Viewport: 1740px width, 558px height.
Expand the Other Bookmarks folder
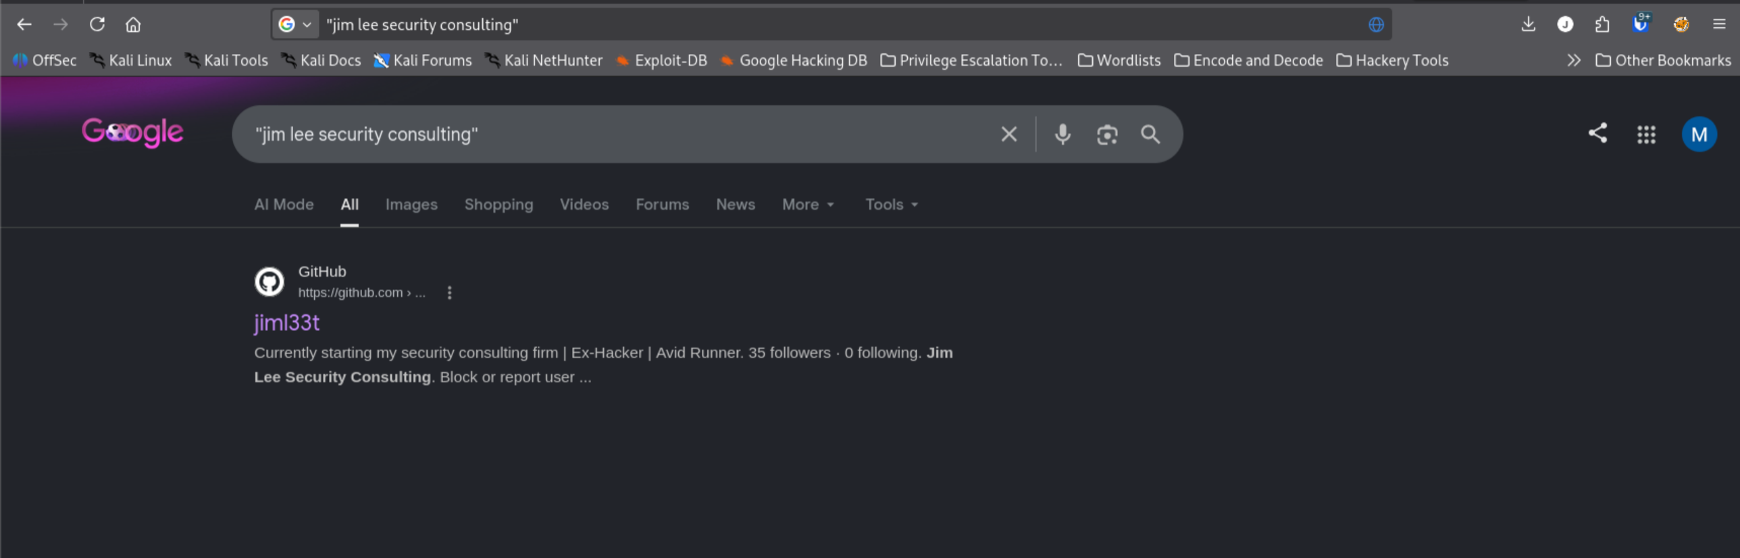click(x=1663, y=61)
